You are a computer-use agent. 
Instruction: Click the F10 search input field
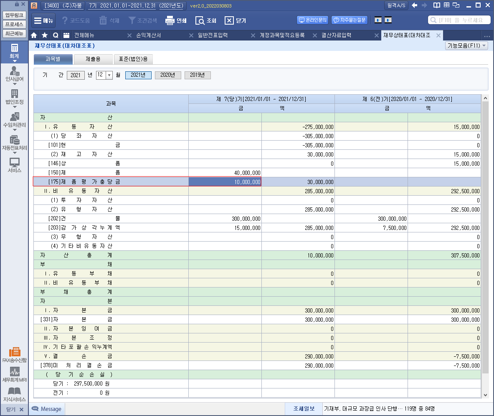pos(459,20)
